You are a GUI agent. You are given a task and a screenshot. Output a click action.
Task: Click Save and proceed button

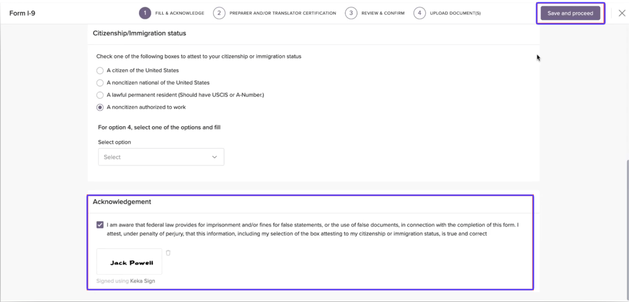(x=570, y=13)
